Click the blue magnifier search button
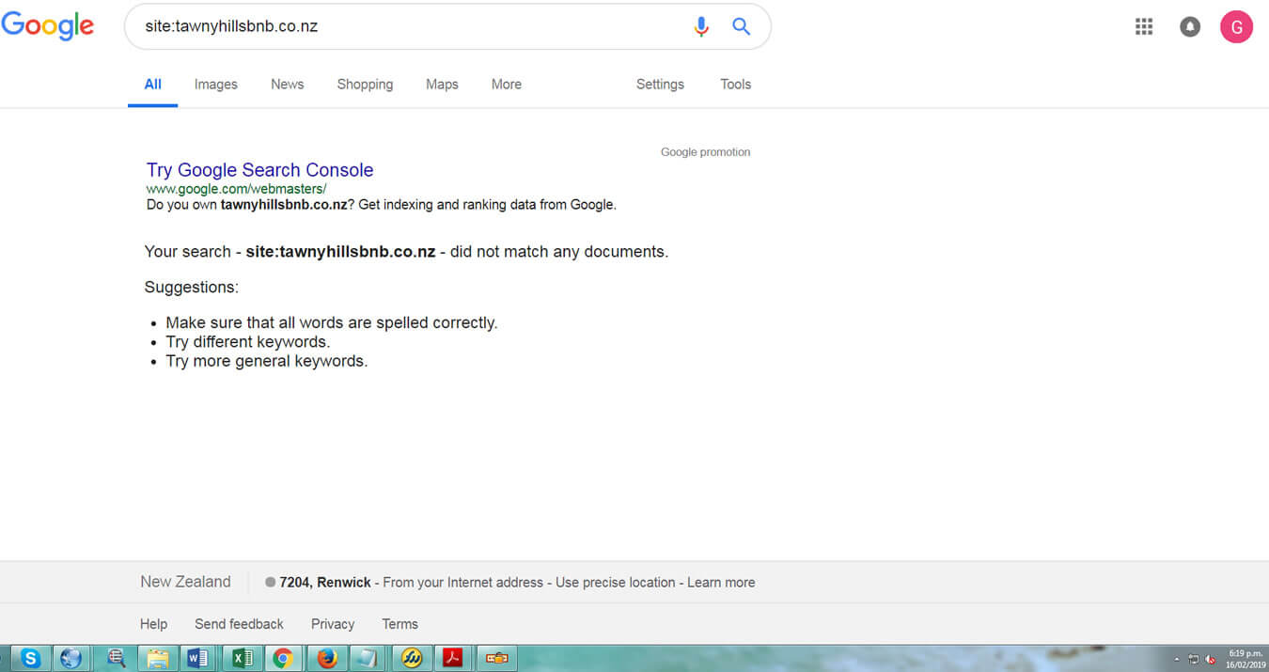 [742, 26]
